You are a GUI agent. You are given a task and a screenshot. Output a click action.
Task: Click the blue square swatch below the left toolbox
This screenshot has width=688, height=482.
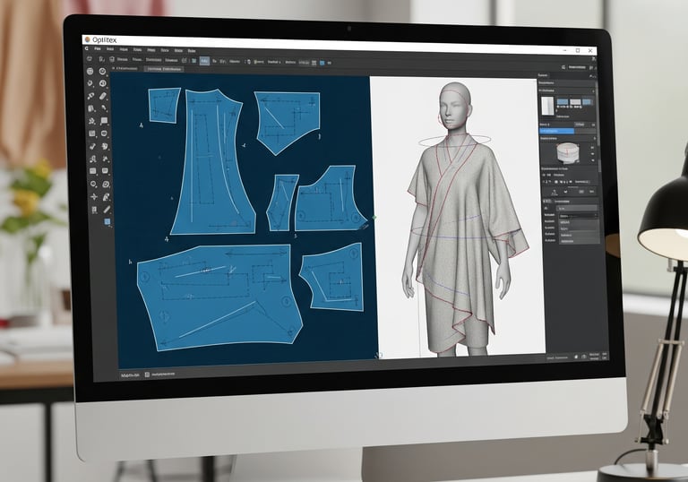click(x=107, y=221)
